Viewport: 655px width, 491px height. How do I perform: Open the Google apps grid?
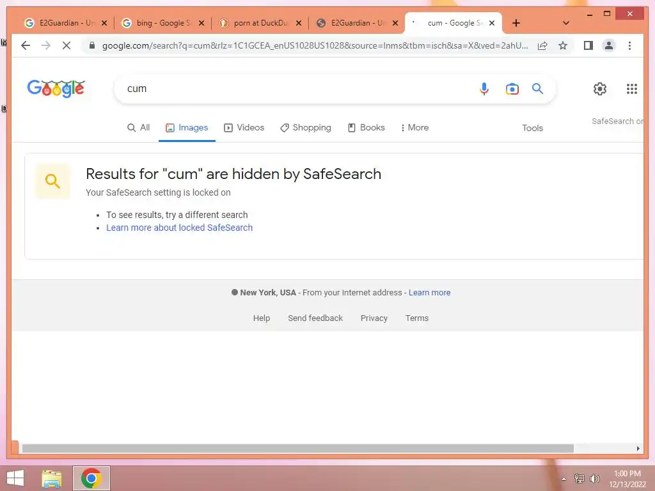[631, 88]
